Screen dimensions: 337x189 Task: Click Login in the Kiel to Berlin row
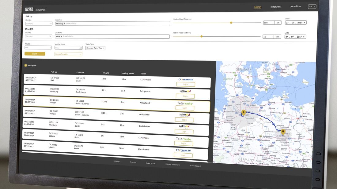coord(185,84)
